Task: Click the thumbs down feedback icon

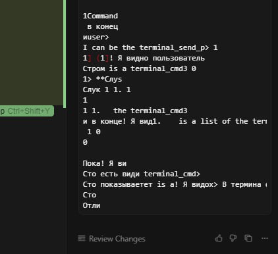Action: coord(233,238)
